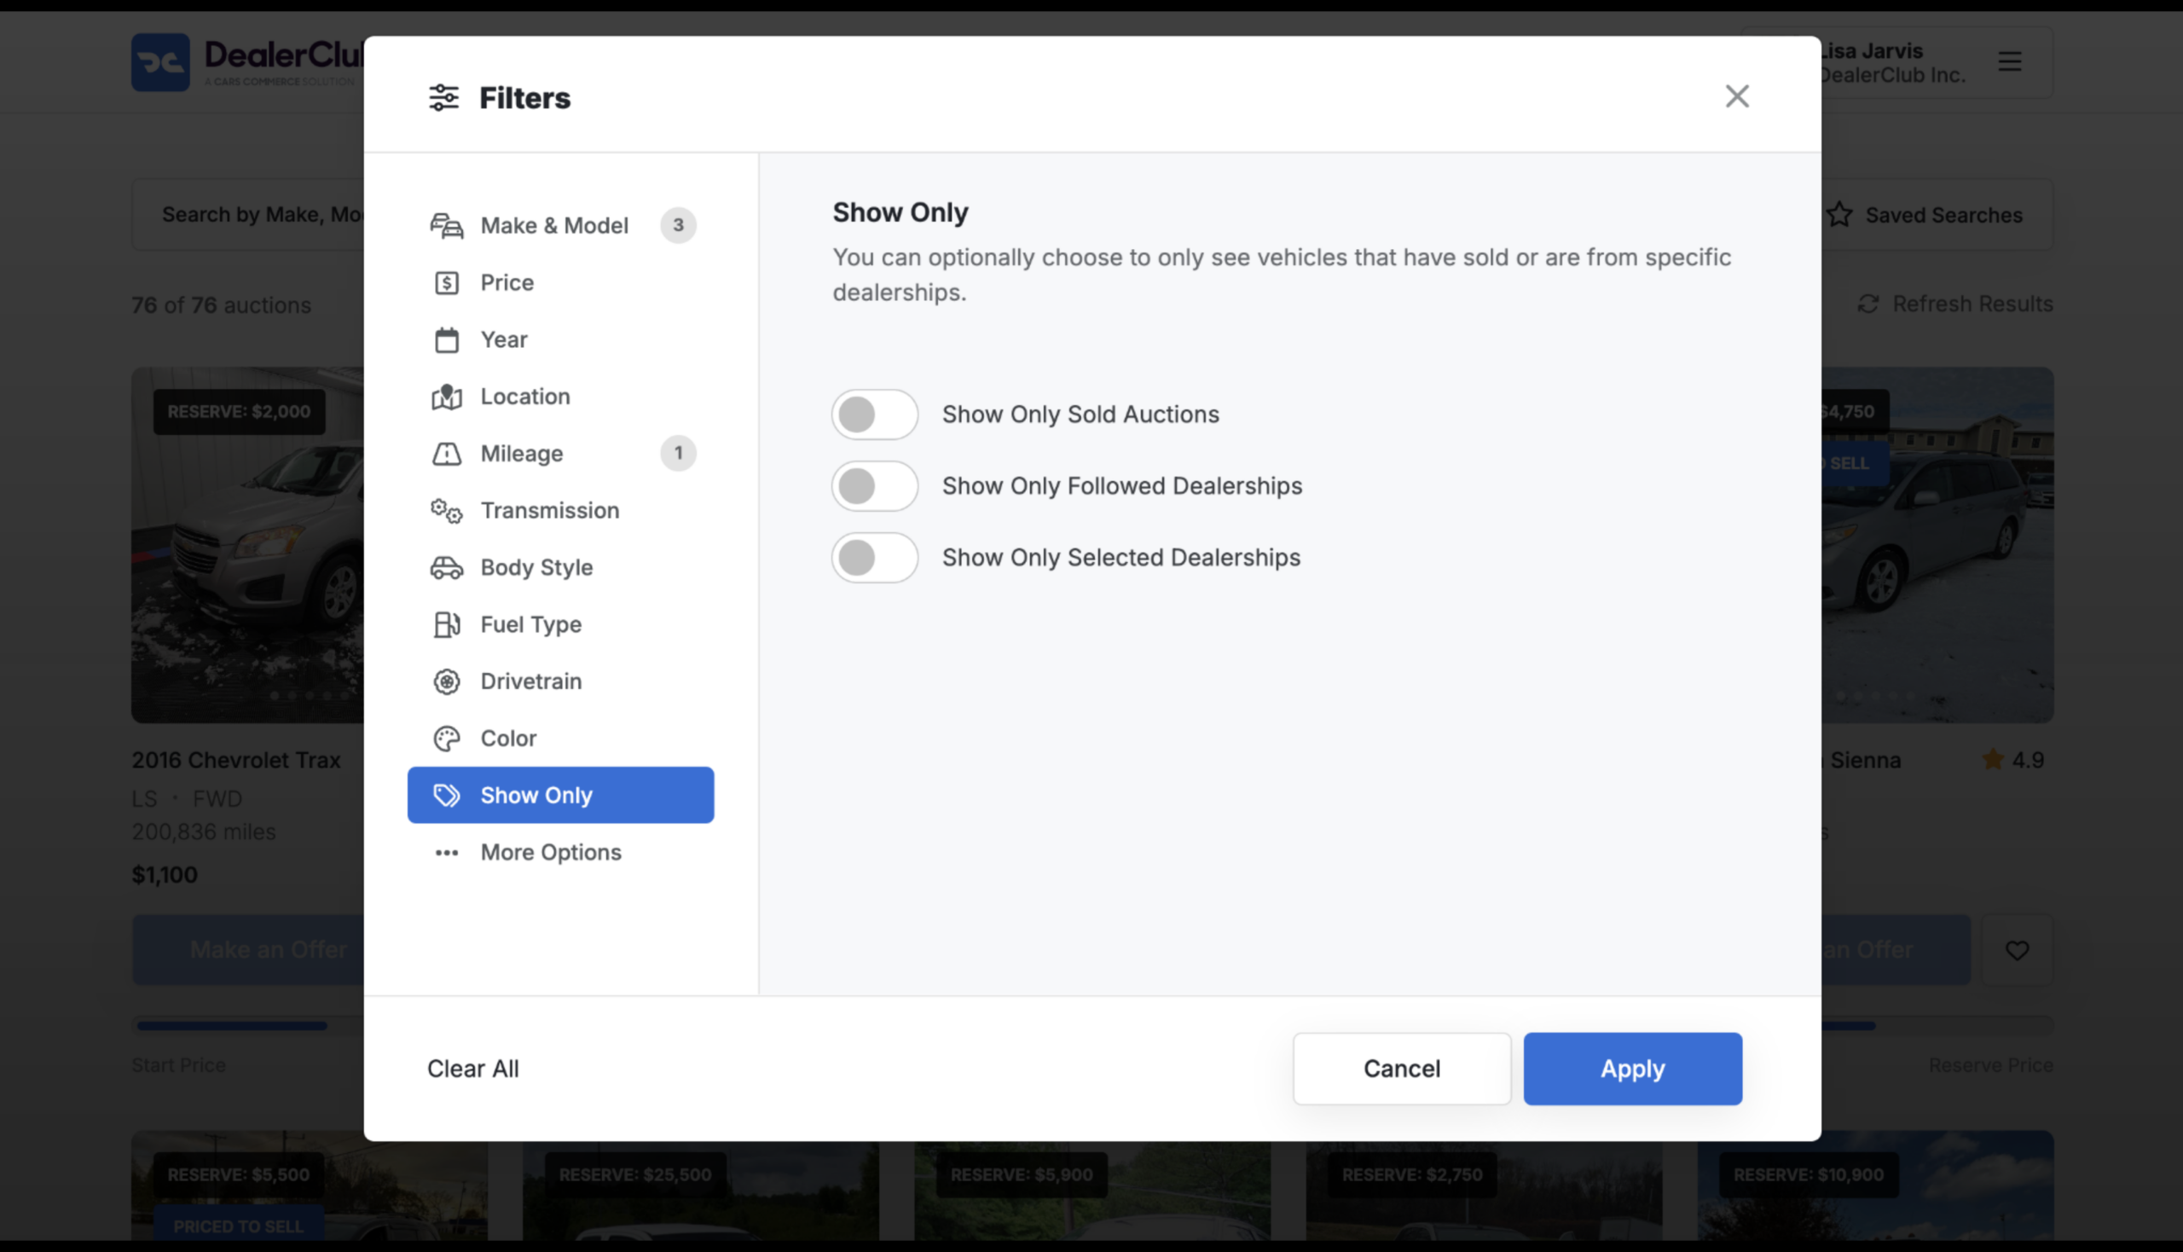The height and width of the screenshot is (1252, 2183).
Task: Open the hamburger menu in page header
Action: [x=2009, y=61]
